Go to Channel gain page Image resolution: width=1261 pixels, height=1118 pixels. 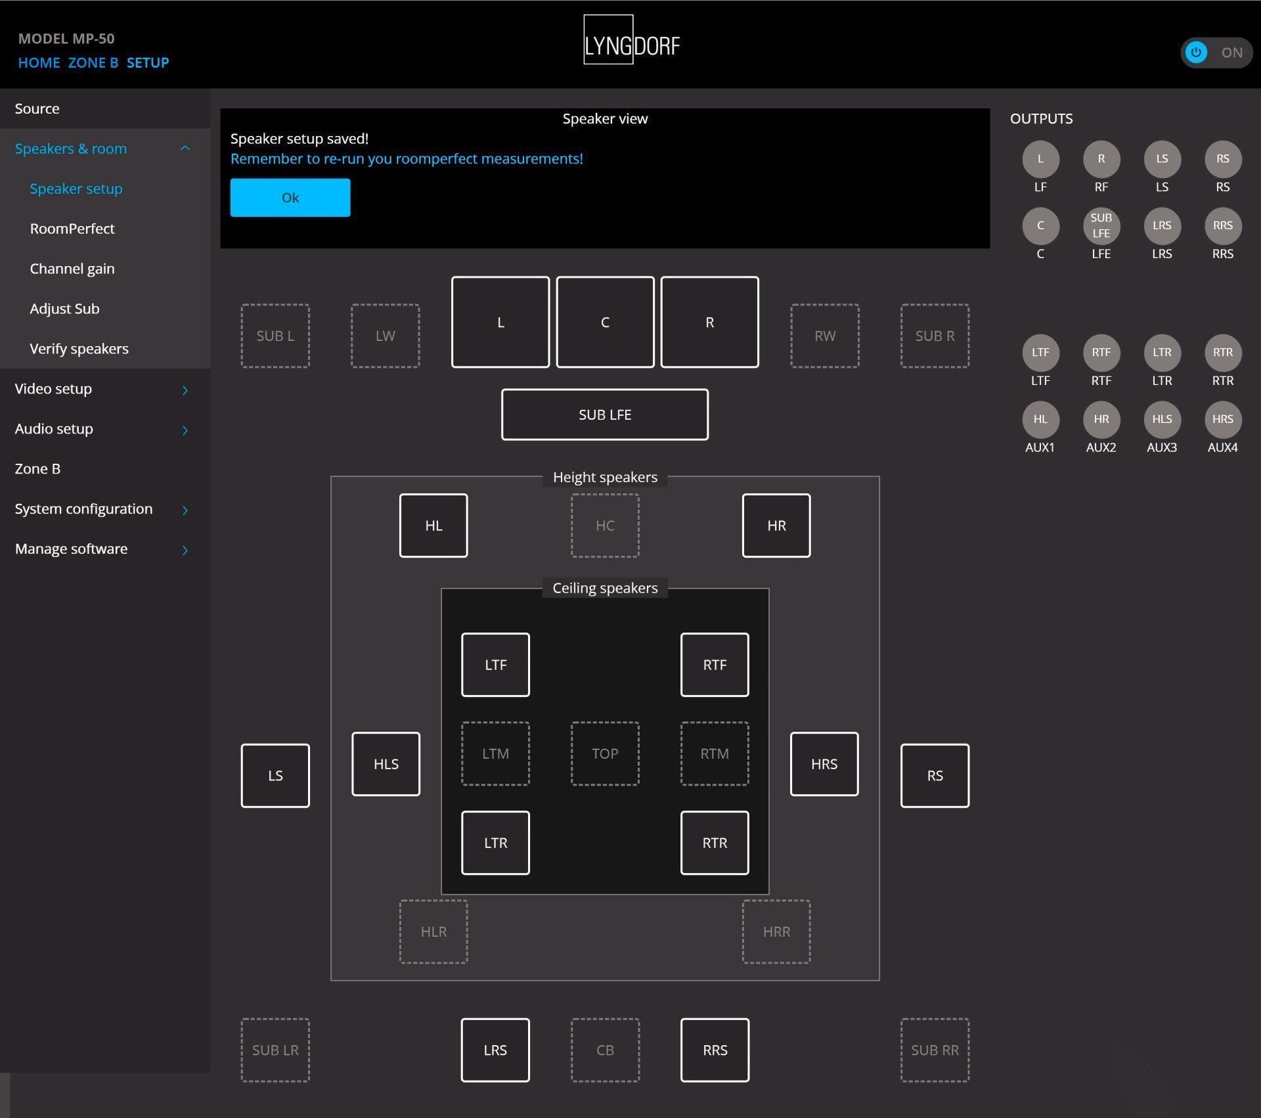pos(72,269)
